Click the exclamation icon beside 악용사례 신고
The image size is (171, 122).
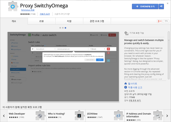[125, 87]
